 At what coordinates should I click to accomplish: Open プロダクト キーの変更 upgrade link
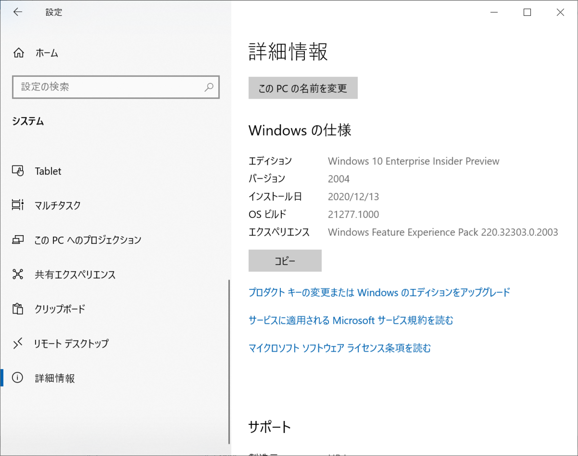point(379,292)
